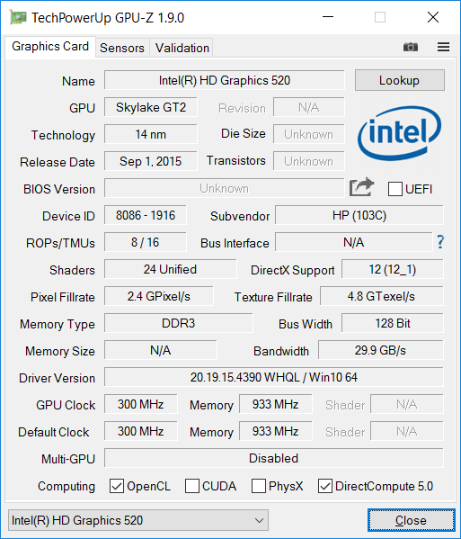The height and width of the screenshot is (539, 461).
Task: Switch to the Sensors tab
Action: (x=122, y=48)
